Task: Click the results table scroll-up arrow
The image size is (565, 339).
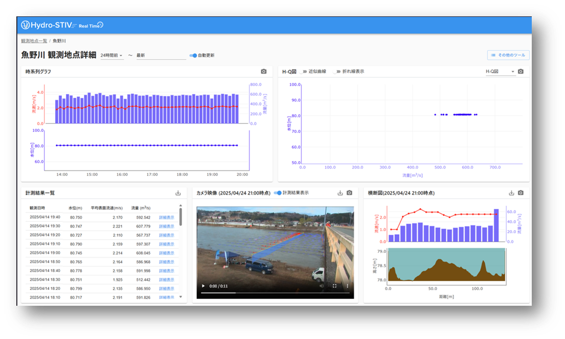Action: tap(180, 206)
